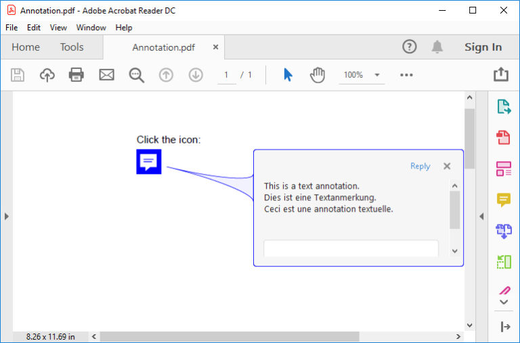Collapse the right tools panel arrow

[481, 216]
